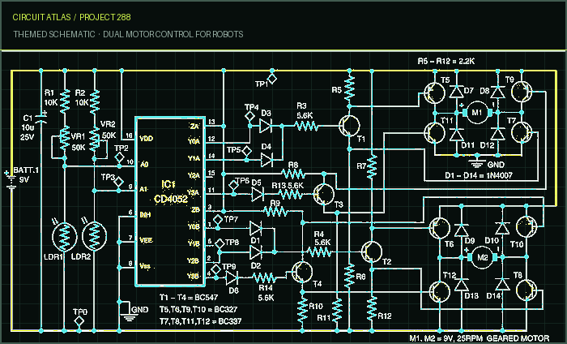Click the T11 transistor symbol
The height and width of the screenshot is (344, 567).
pos(434,133)
